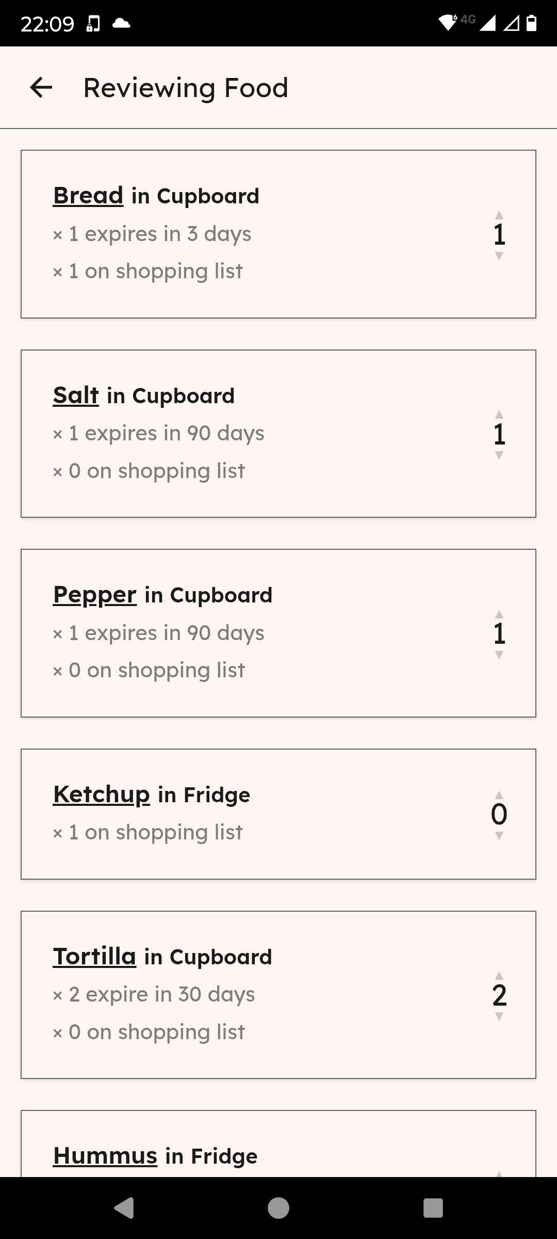The width and height of the screenshot is (557, 1239).
Task: Decrease Pepper quantity with down arrow
Action: [x=499, y=655]
